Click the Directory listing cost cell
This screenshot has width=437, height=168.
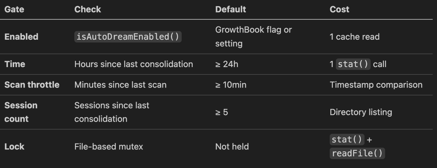(361, 112)
